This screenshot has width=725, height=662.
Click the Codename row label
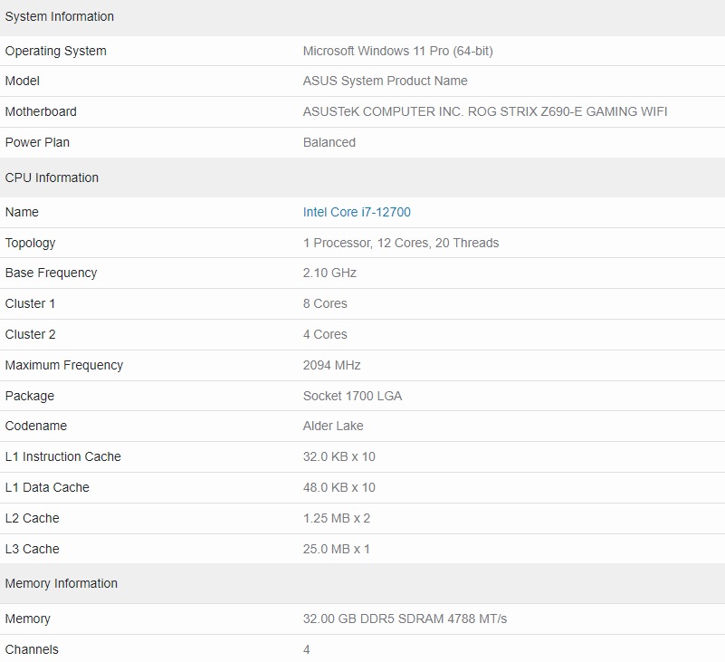tap(35, 426)
